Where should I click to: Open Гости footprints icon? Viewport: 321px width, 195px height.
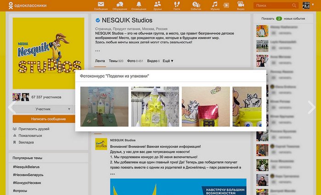[x=177, y=6]
